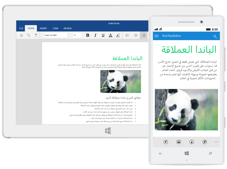This screenshot has height=169, width=227.
Task: Tap the RichTextEditor title on phone
Action: 172,36
